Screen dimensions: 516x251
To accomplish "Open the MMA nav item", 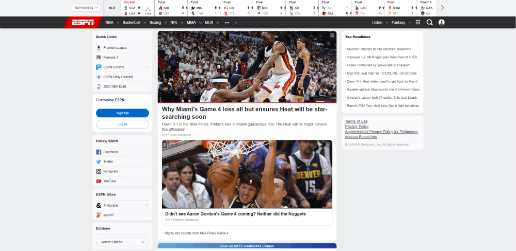I will pos(191,23).
